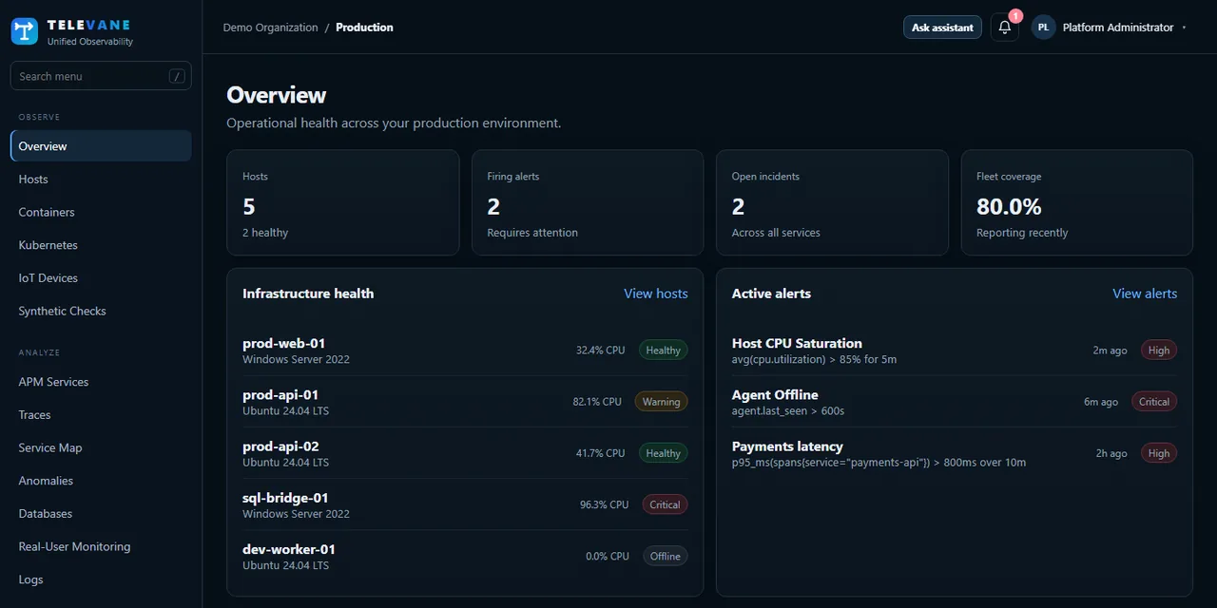Click the High badge on Payments latency
Viewport: 1217px width, 608px height.
pyautogui.click(x=1159, y=453)
